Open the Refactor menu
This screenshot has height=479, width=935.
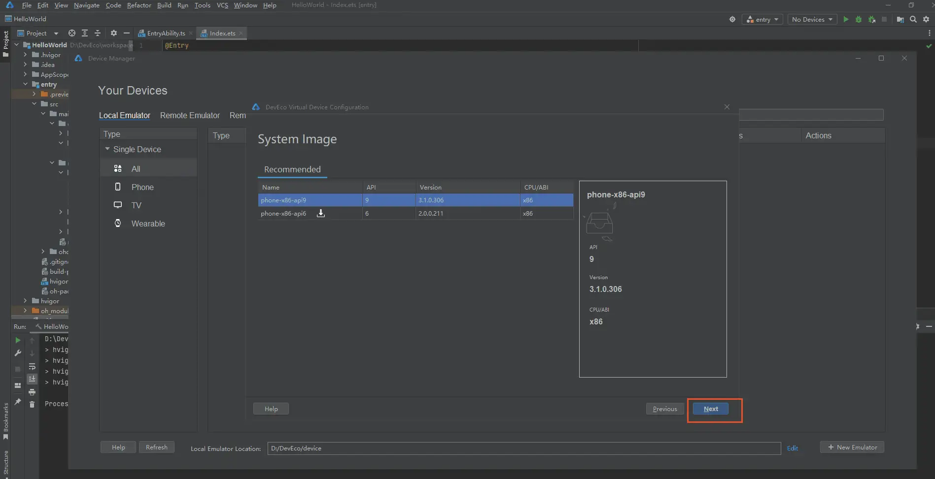(x=139, y=5)
